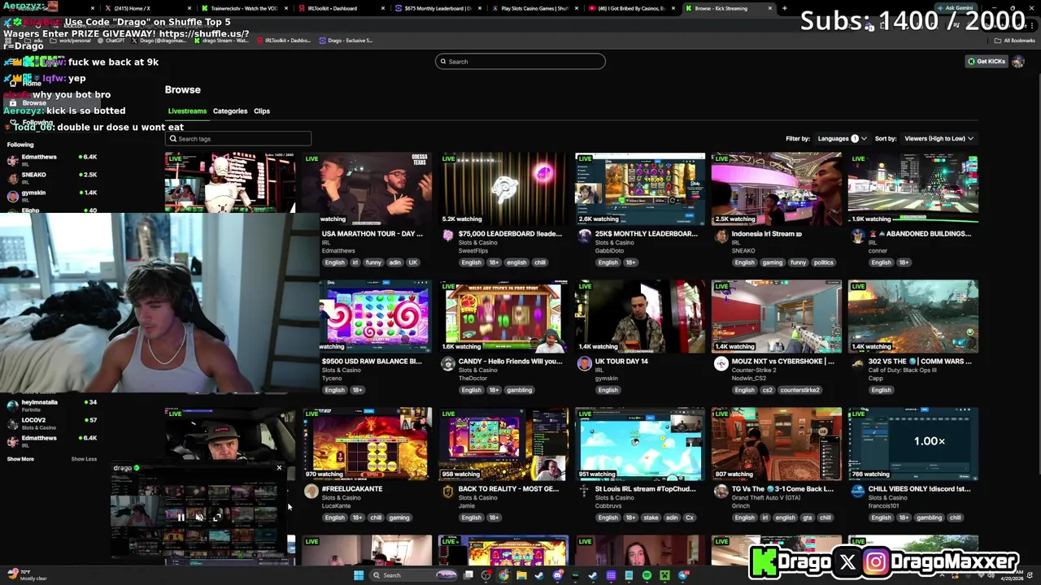Viewport: 1041px width, 585px height.
Task: Open $9500 USD RAW BALANCE stream thumbnail
Action: [x=375, y=316]
